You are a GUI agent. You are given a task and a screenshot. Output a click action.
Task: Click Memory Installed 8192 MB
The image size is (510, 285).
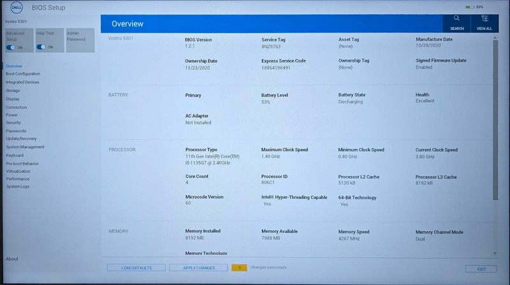(x=194, y=238)
